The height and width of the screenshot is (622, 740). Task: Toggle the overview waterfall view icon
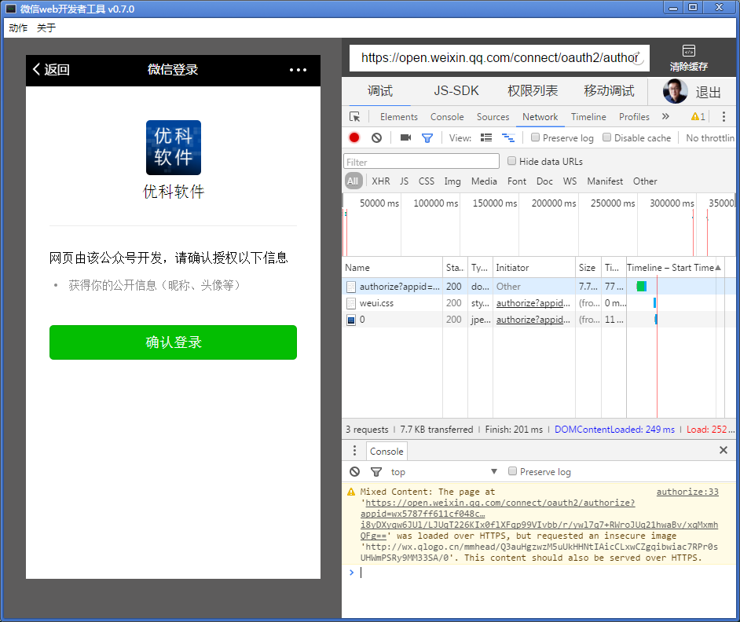coord(508,137)
